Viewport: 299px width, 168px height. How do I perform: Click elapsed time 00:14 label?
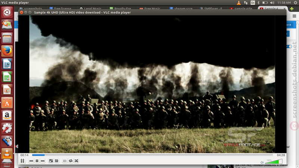[24, 155]
